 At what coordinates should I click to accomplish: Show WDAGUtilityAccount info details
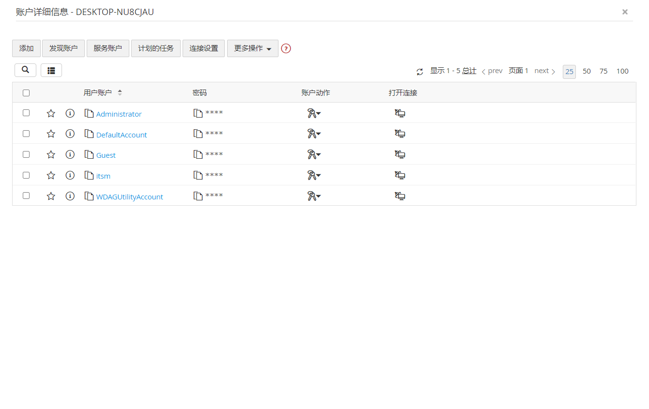[70, 196]
